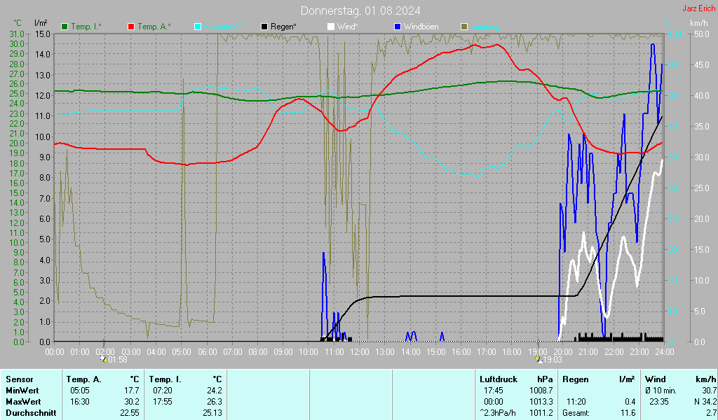The image size is (718, 420).
Task: Click the Gesamt rain total value 11.6
Action: click(x=628, y=413)
